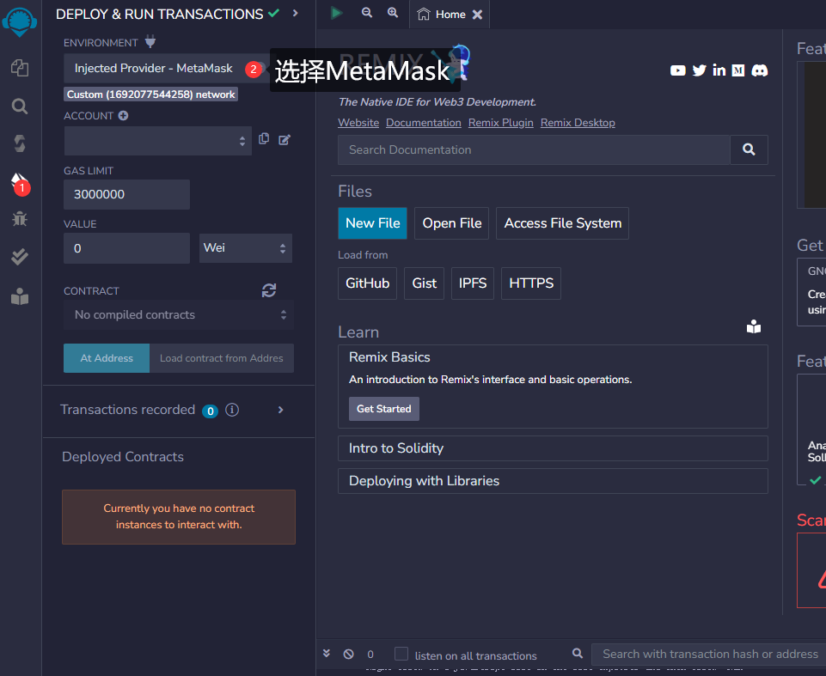Load from GitHub button
This screenshot has width=826, height=676.
pos(367,283)
